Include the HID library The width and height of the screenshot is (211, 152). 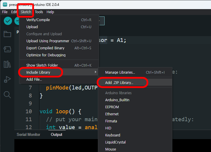pos(135,128)
